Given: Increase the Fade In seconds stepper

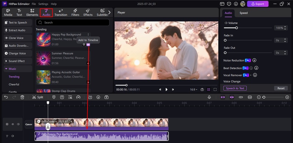Looking at the screenshot, I should pos(285,39).
